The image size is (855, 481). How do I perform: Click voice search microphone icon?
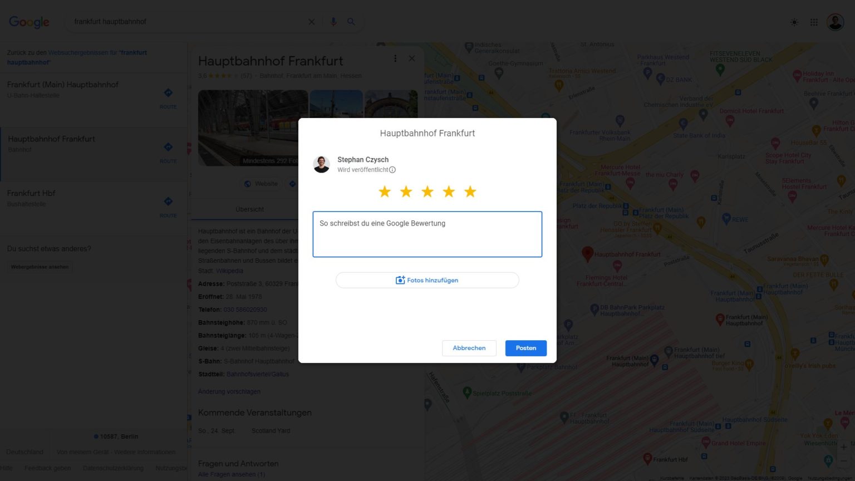pos(333,22)
